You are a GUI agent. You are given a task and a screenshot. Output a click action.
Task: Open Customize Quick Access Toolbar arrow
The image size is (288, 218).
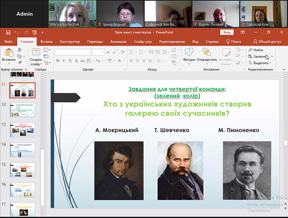point(42,33)
